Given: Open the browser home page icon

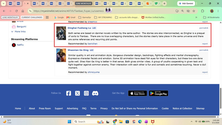Looking at the screenshot, I should point(23,11).
